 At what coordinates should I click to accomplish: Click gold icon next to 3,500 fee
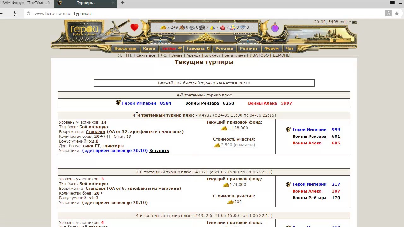click(x=217, y=145)
